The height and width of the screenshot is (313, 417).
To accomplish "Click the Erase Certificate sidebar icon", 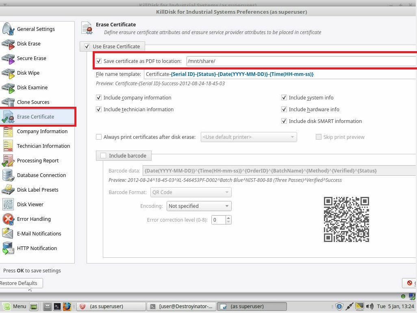I will point(8,117).
